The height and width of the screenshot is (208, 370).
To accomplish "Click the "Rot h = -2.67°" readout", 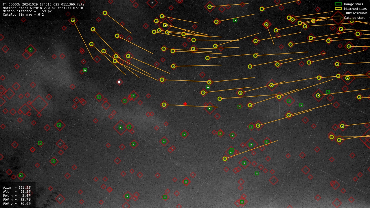I will click(x=17, y=196).
